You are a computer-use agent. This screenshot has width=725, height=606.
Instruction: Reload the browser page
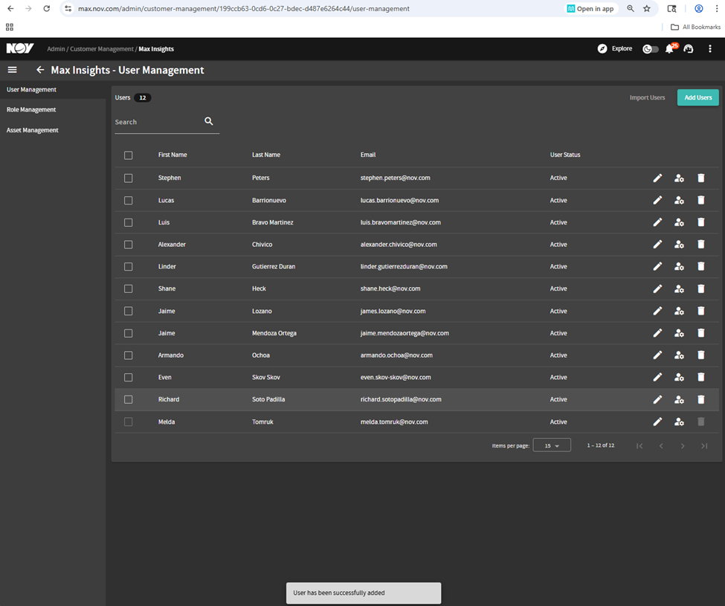46,9
